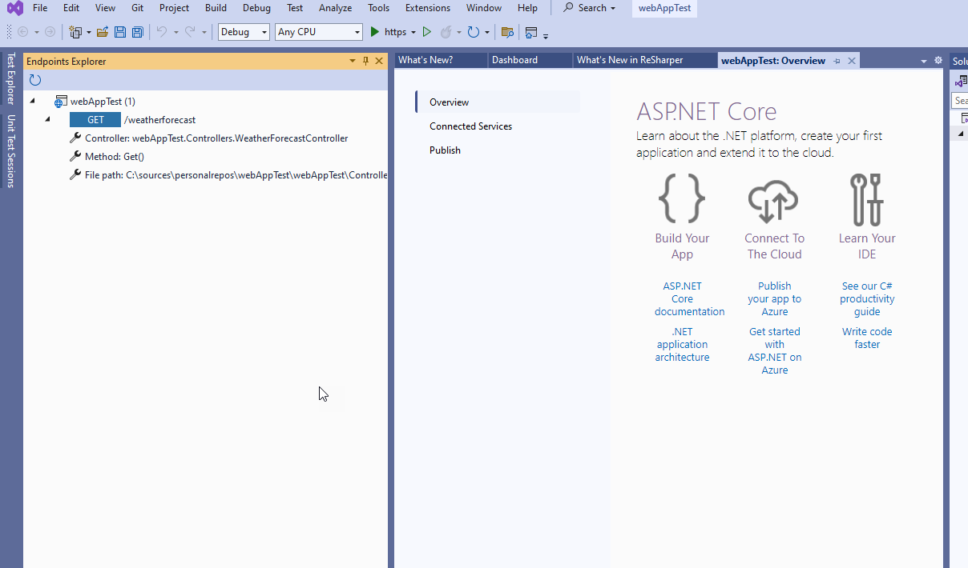Open See our C# productivity guide link
The width and height of the screenshot is (968, 568).
click(x=867, y=299)
